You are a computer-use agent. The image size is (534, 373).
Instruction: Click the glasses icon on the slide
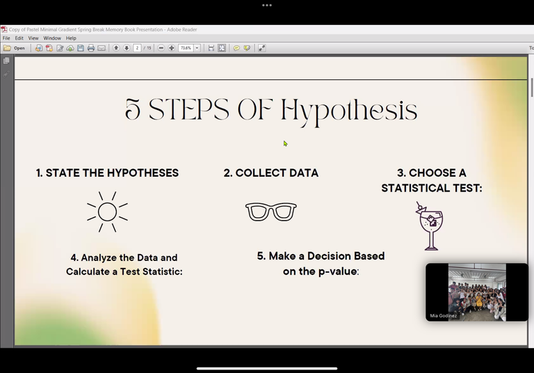coord(271,212)
